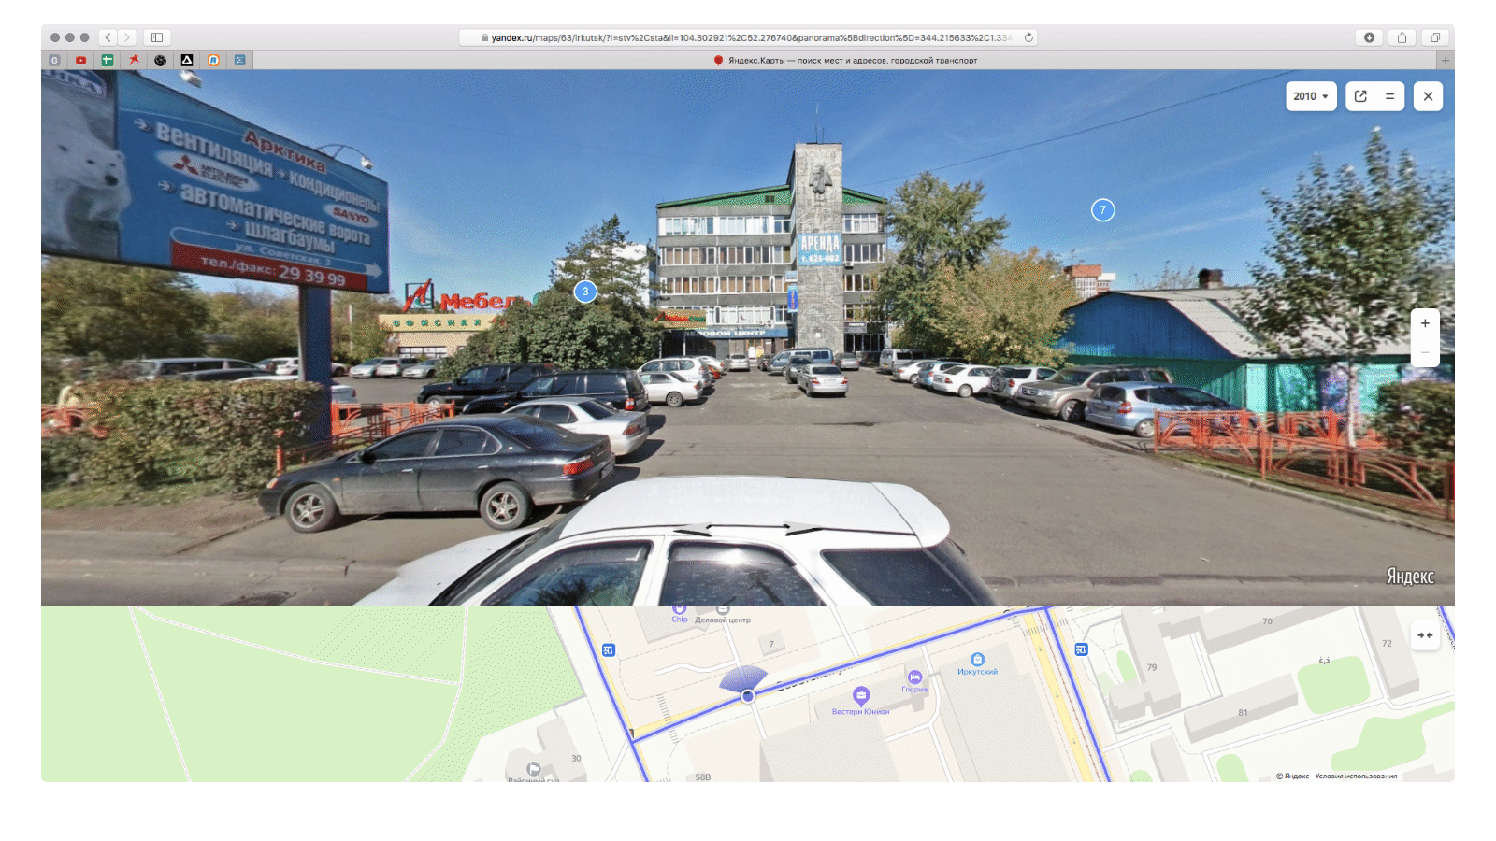Click building number 81 on the map
This screenshot has width=1496, height=841.
(x=1243, y=712)
